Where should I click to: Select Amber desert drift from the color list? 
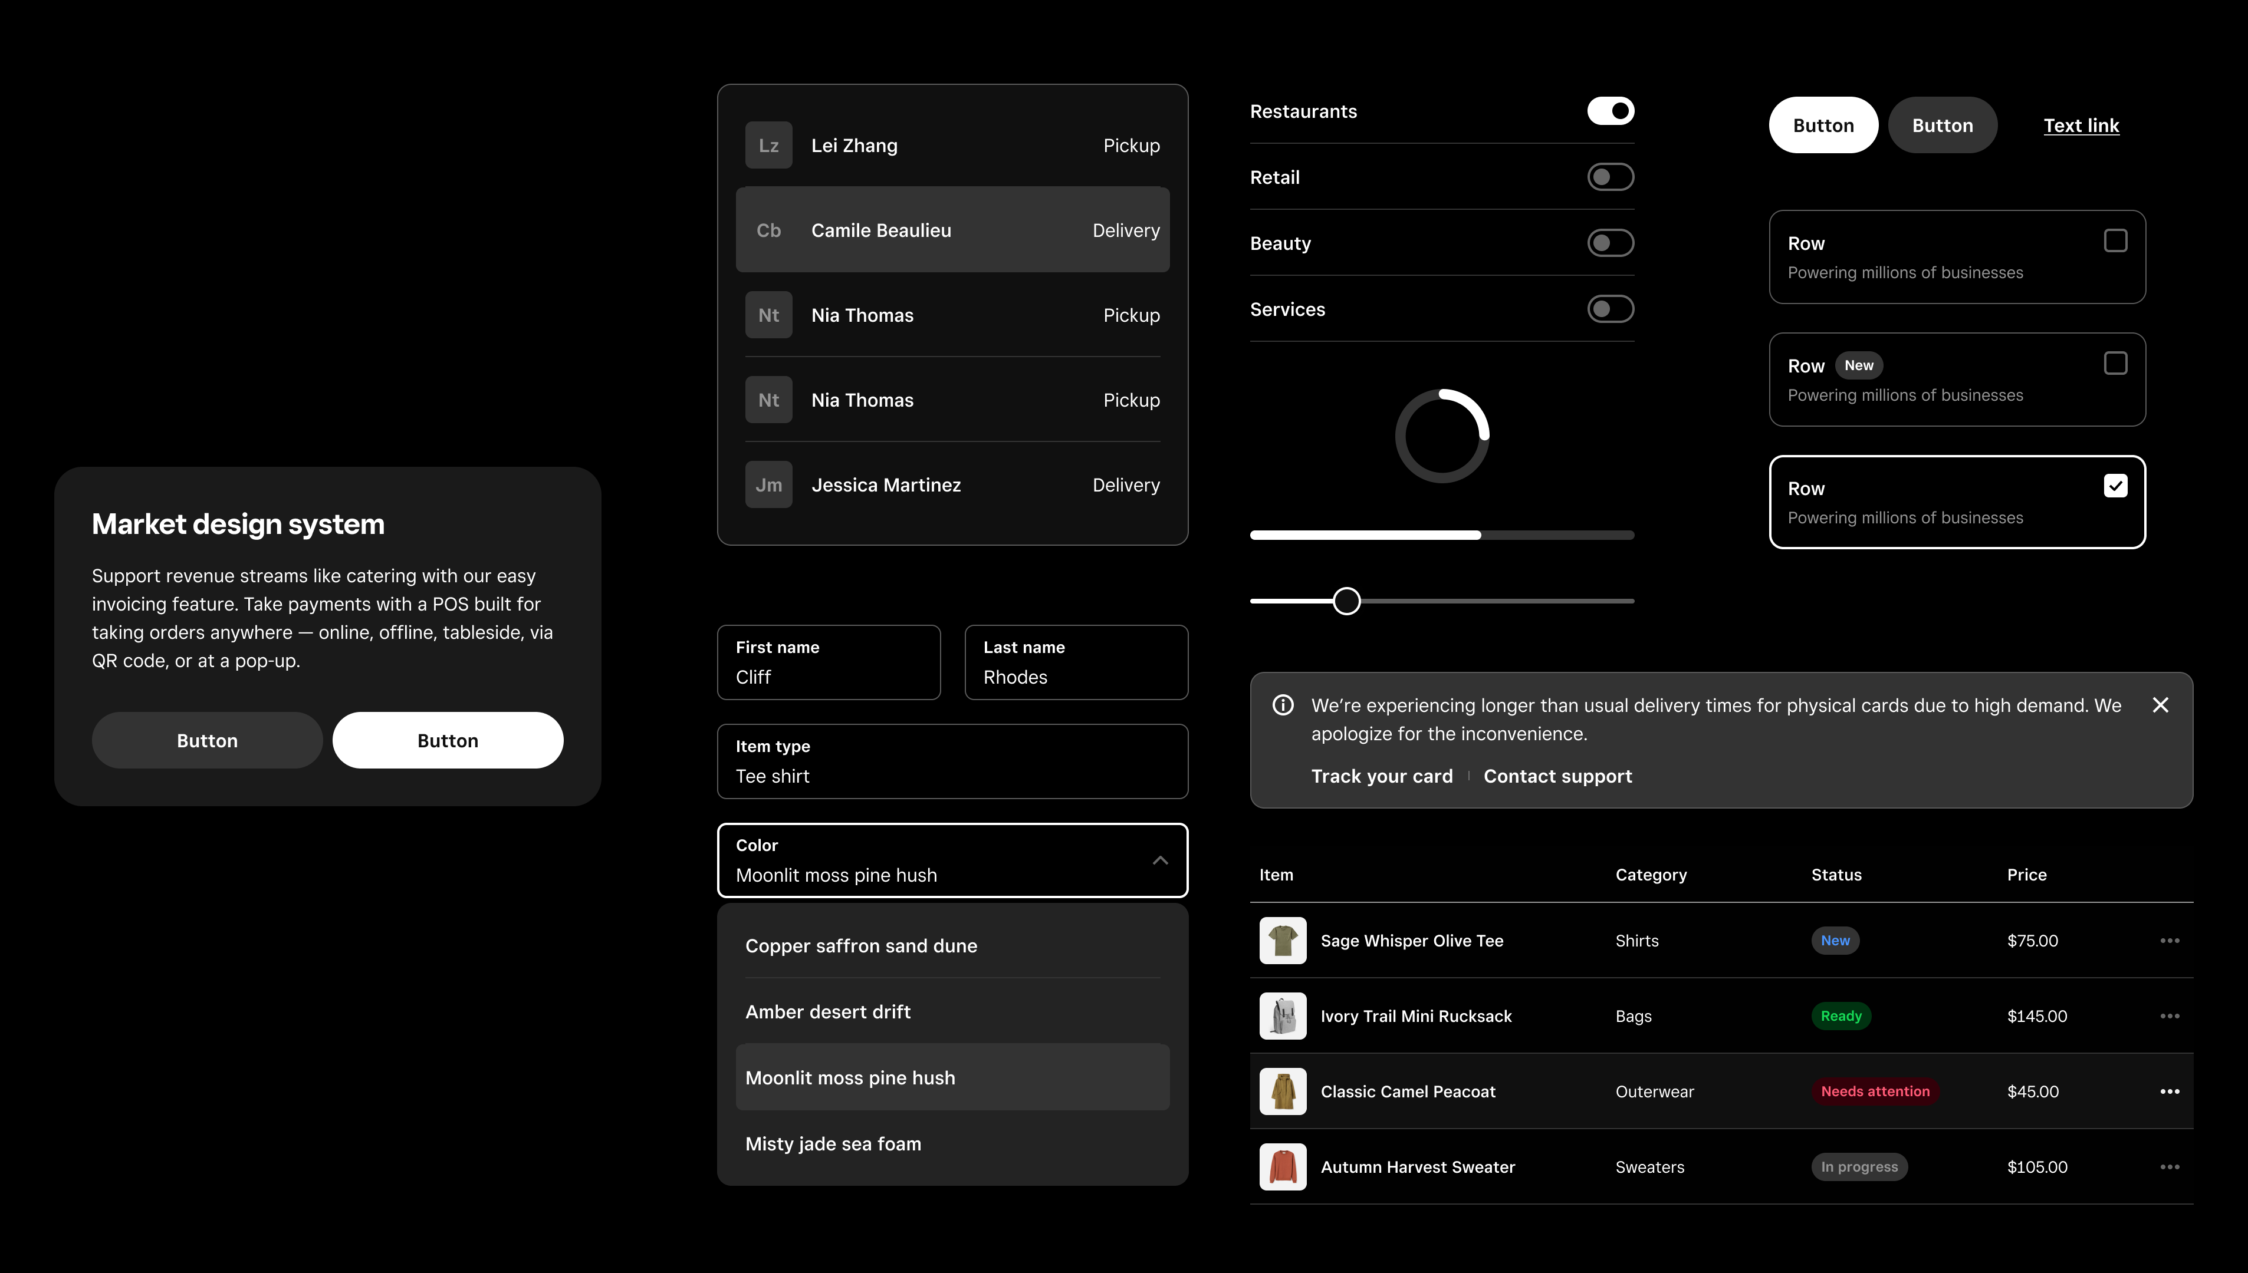pyautogui.click(x=827, y=1011)
